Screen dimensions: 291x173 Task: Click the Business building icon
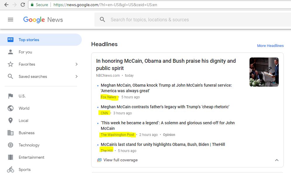11,133
